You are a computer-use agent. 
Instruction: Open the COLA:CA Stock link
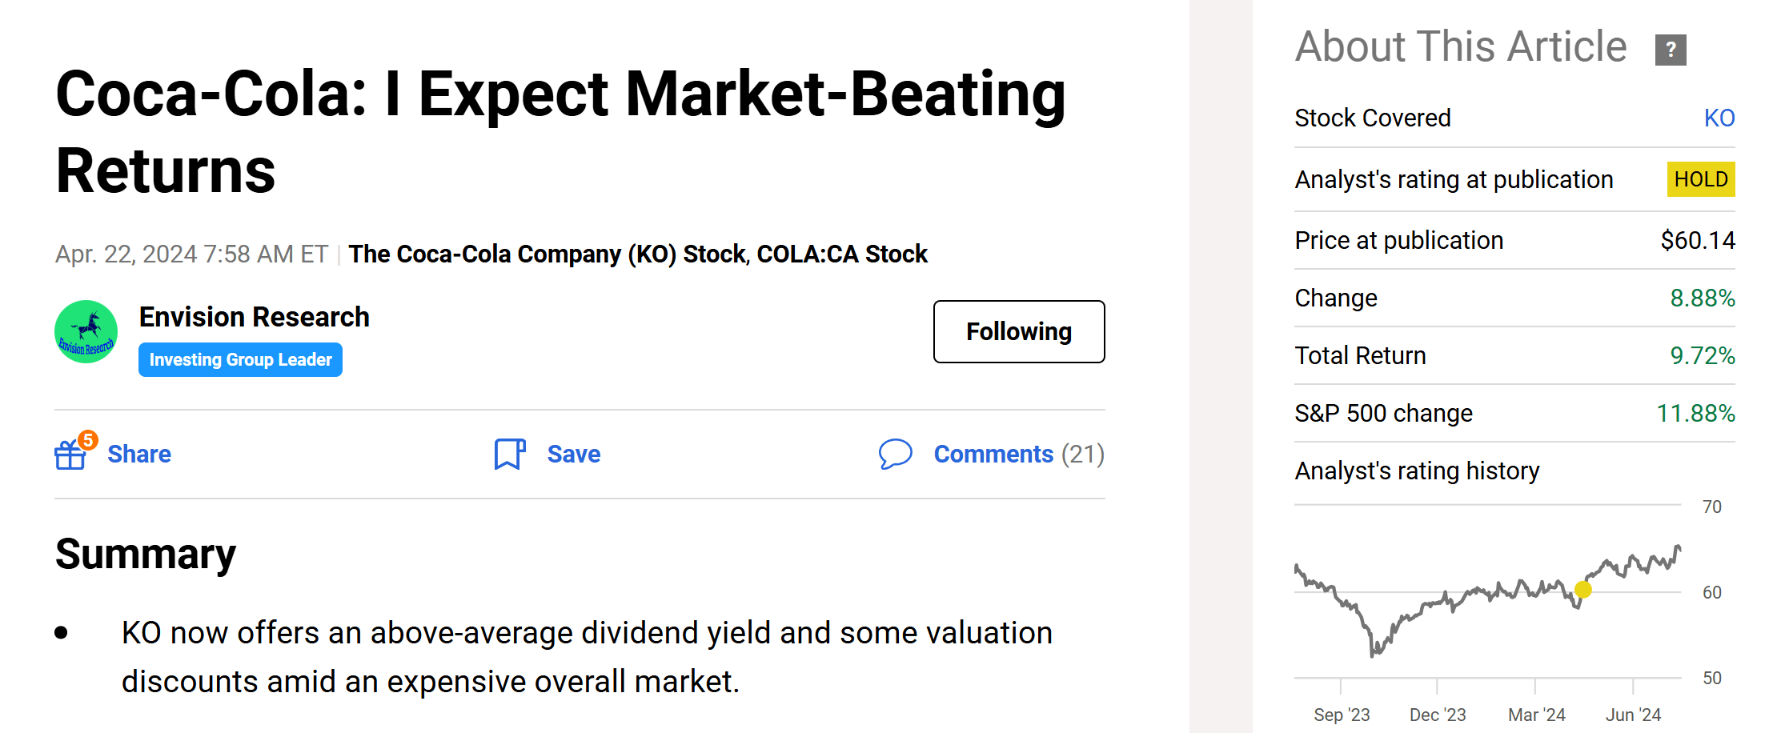click(842, 254)
